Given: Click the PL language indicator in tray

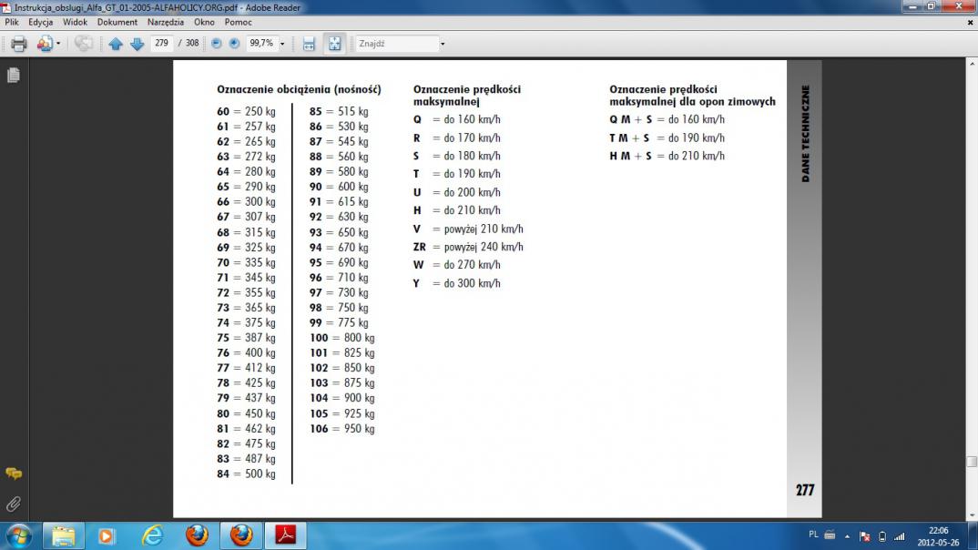Looking at the screenshot, I should [x=813, y=535].
